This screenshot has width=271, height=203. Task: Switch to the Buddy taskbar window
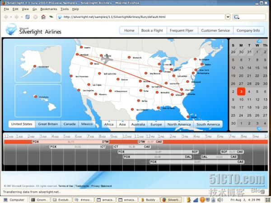(149, 200)
